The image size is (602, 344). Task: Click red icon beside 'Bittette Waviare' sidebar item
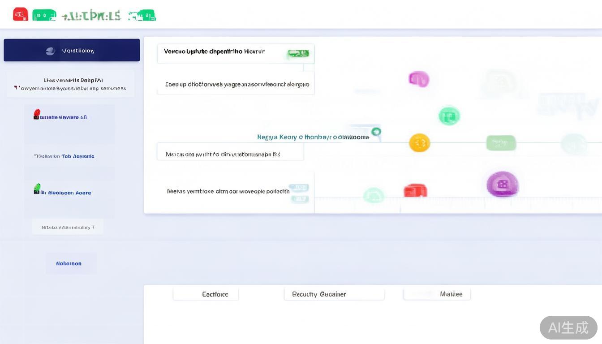click(36, 114)
